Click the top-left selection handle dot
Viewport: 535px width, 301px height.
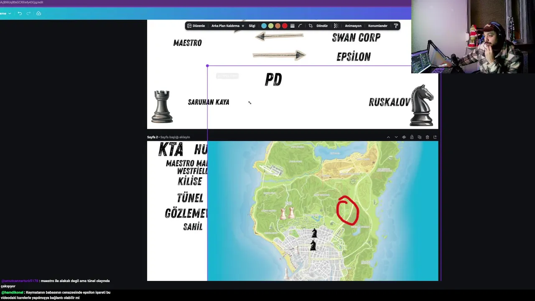(x=207, y=66)
